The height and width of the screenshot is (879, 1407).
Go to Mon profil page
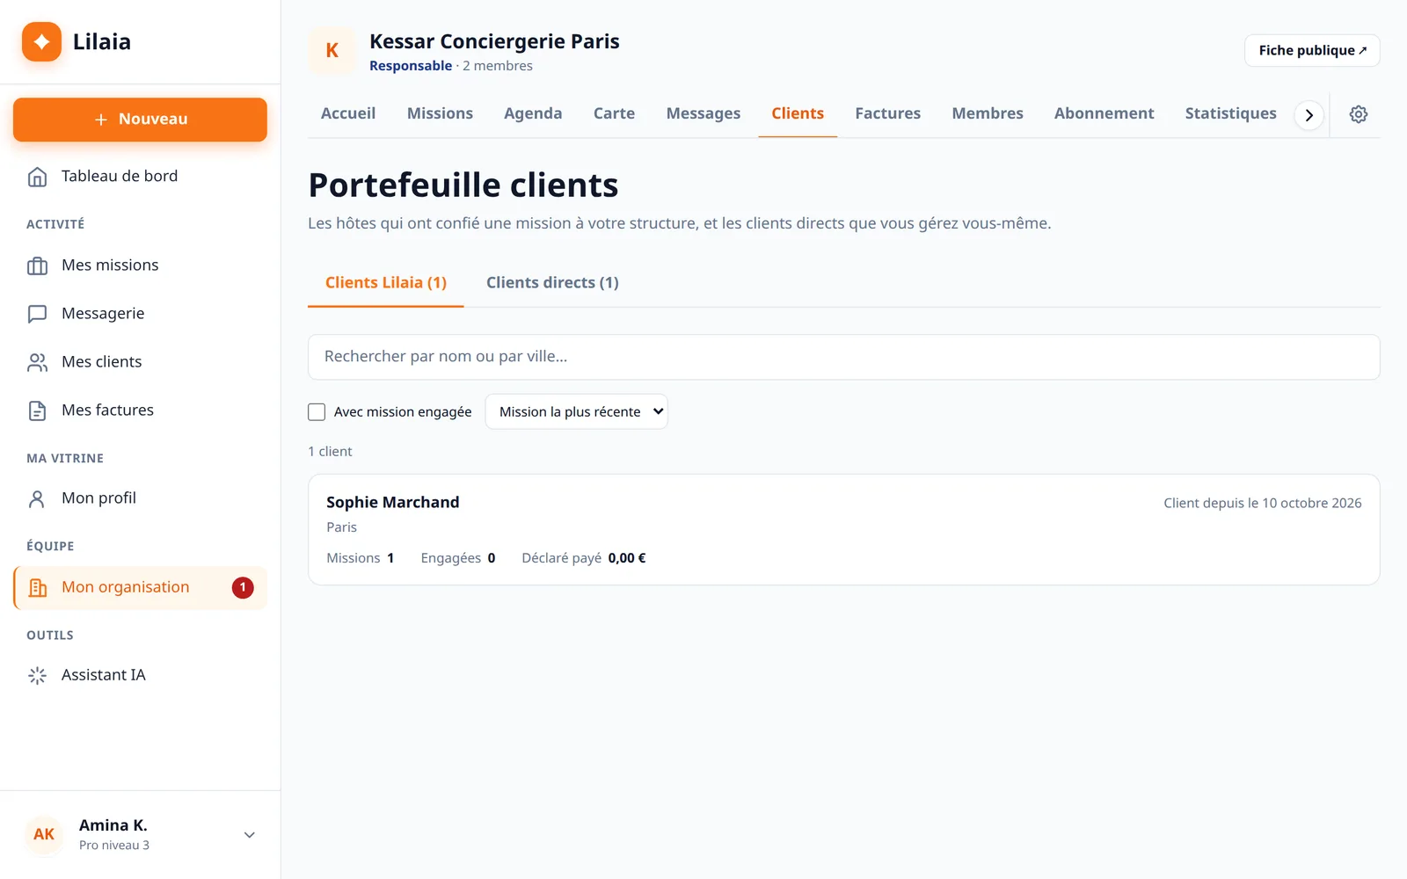tap(140, 498)
